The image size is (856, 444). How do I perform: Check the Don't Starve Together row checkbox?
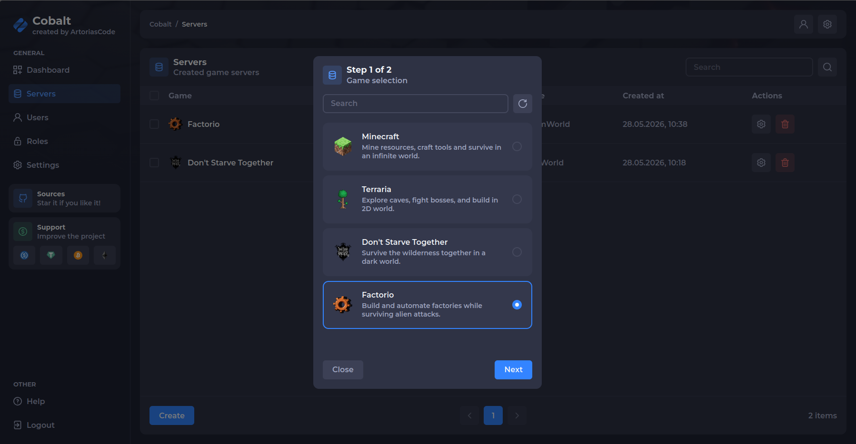[154, 163]
